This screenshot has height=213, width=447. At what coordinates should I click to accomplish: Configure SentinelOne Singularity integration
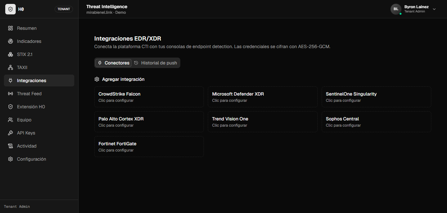pyautogui.click(x=376, y=97)
